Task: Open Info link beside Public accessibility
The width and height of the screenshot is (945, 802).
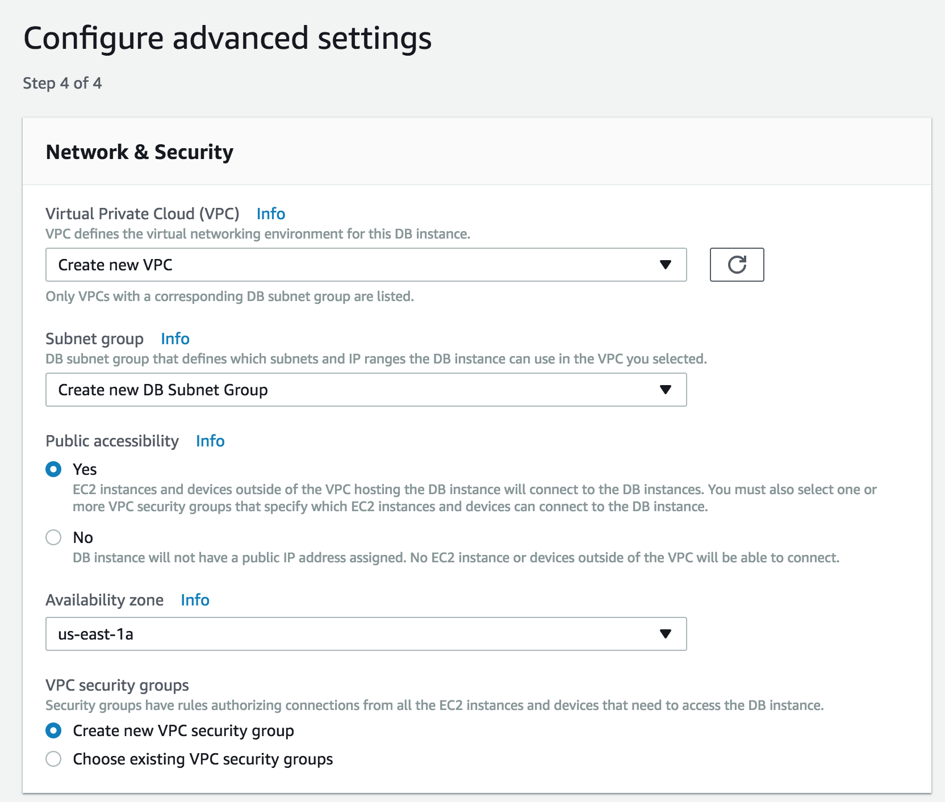Action: coord(210,441)
